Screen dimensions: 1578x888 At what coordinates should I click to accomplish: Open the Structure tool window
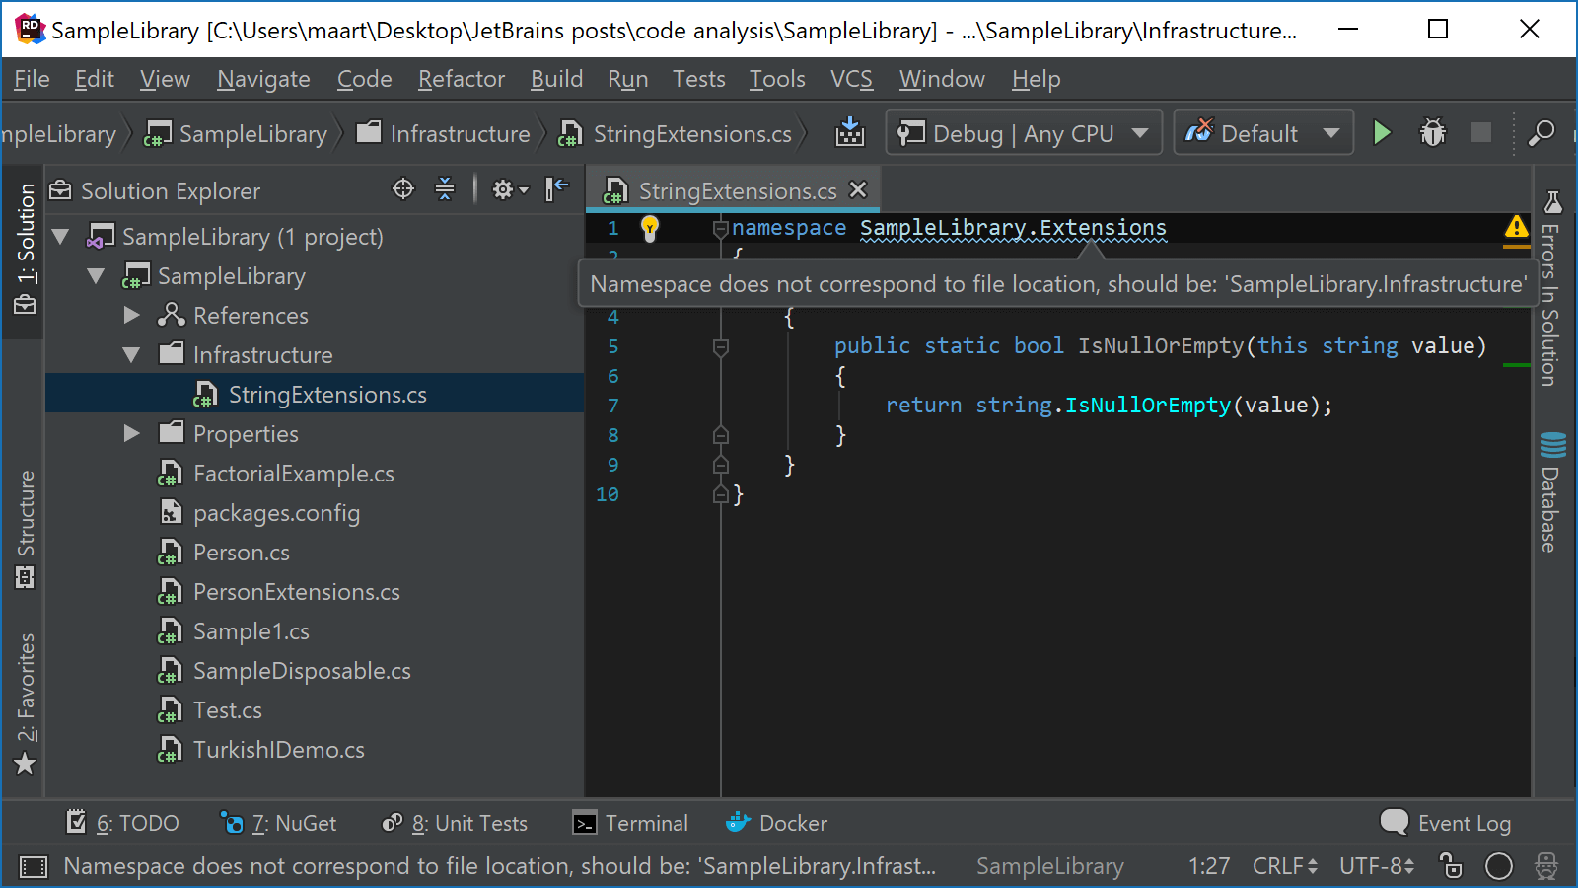(x=26, y=530)
